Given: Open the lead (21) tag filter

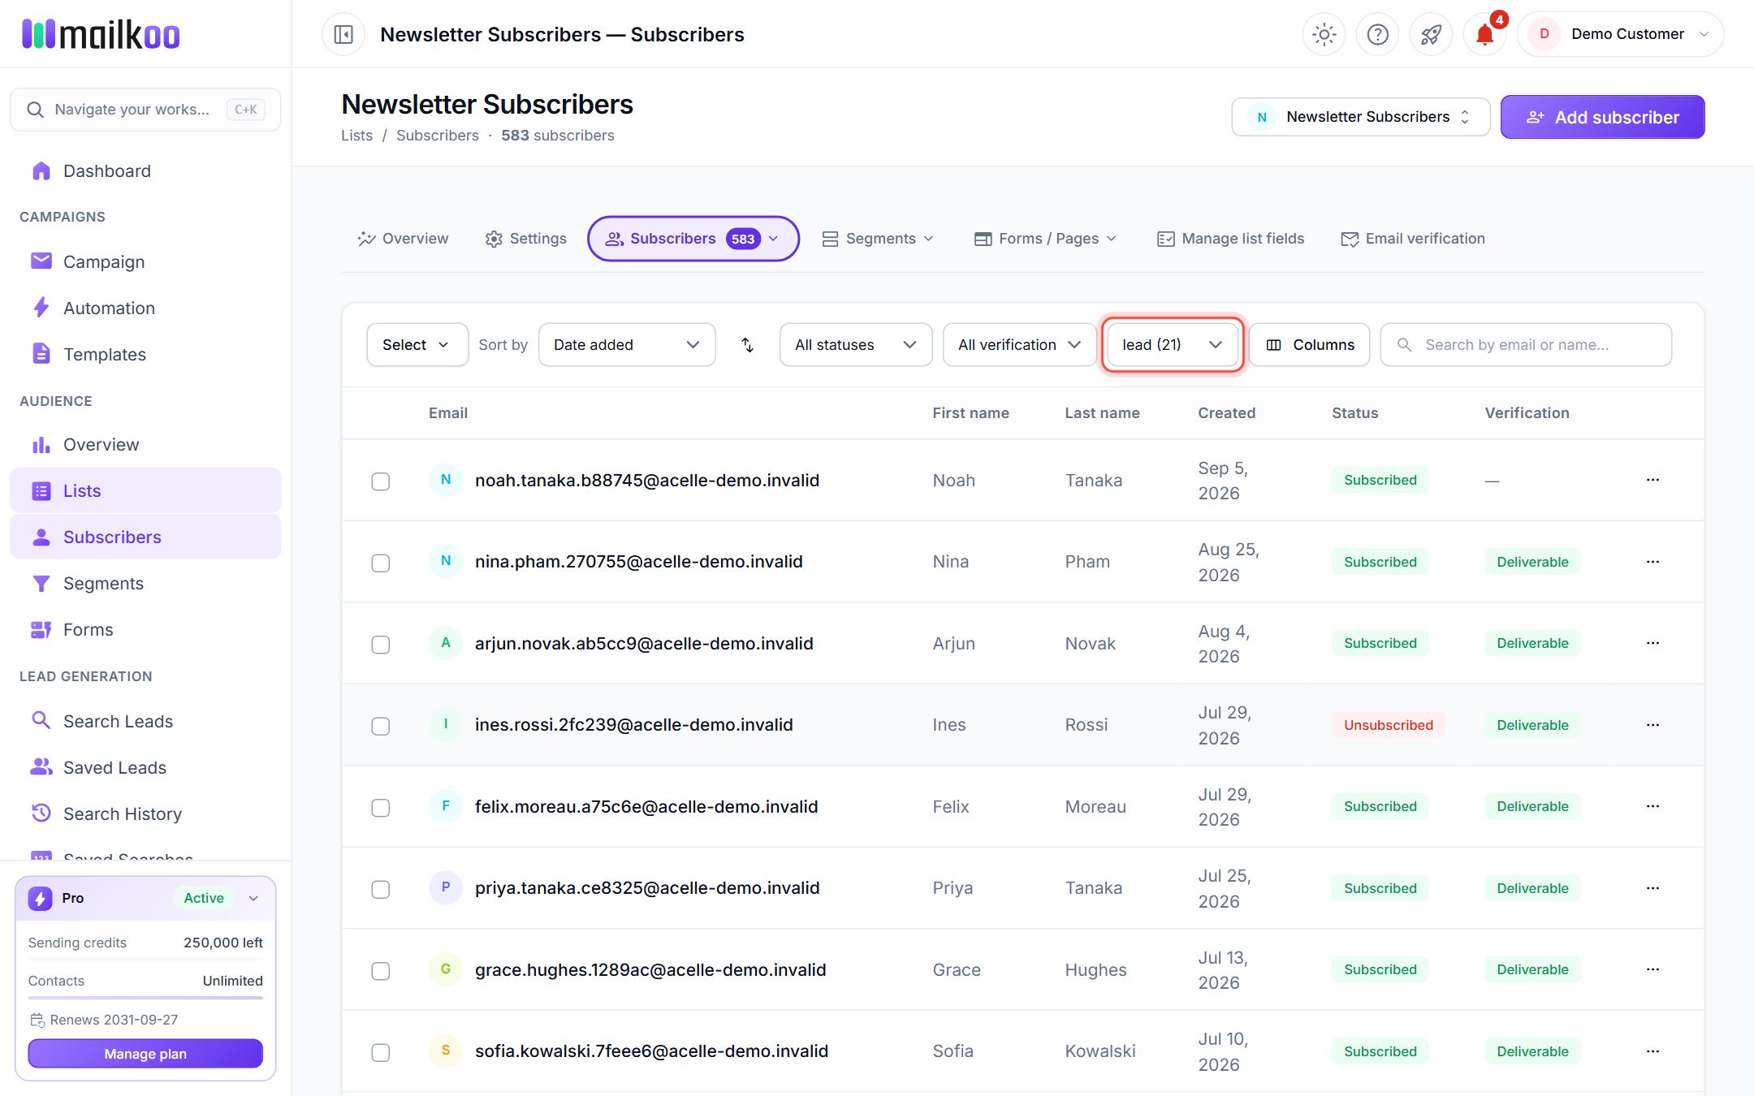Looking at the screenshot, I should point(1173,345).
